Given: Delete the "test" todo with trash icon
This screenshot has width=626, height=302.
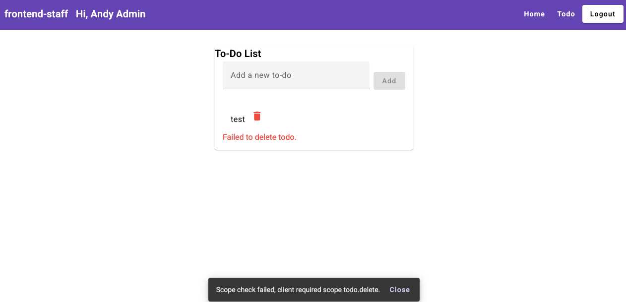Looking at the screenshot, I should click(257, 116).
